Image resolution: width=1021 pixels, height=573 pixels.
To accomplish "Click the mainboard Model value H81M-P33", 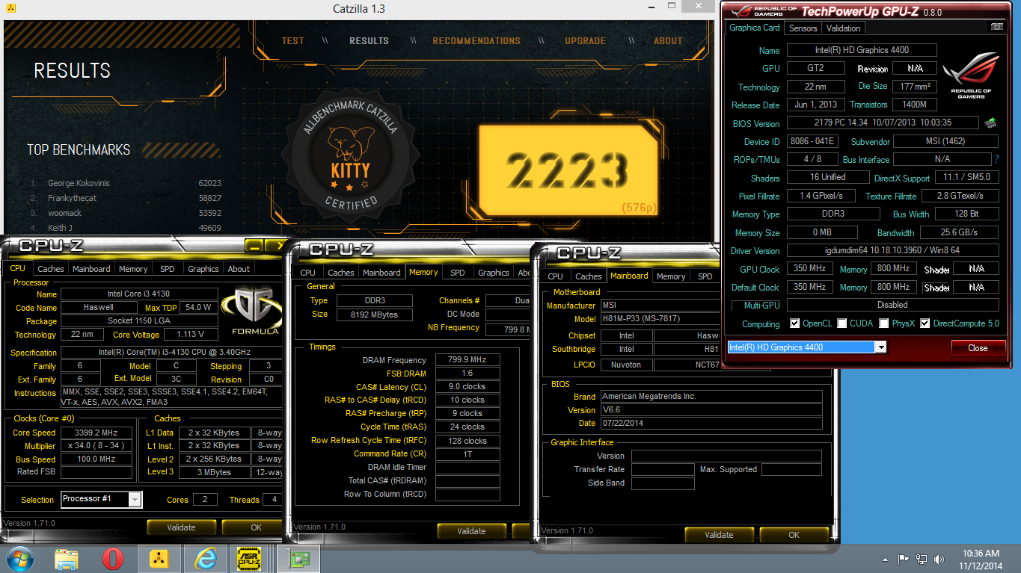I will coord(660,319).
